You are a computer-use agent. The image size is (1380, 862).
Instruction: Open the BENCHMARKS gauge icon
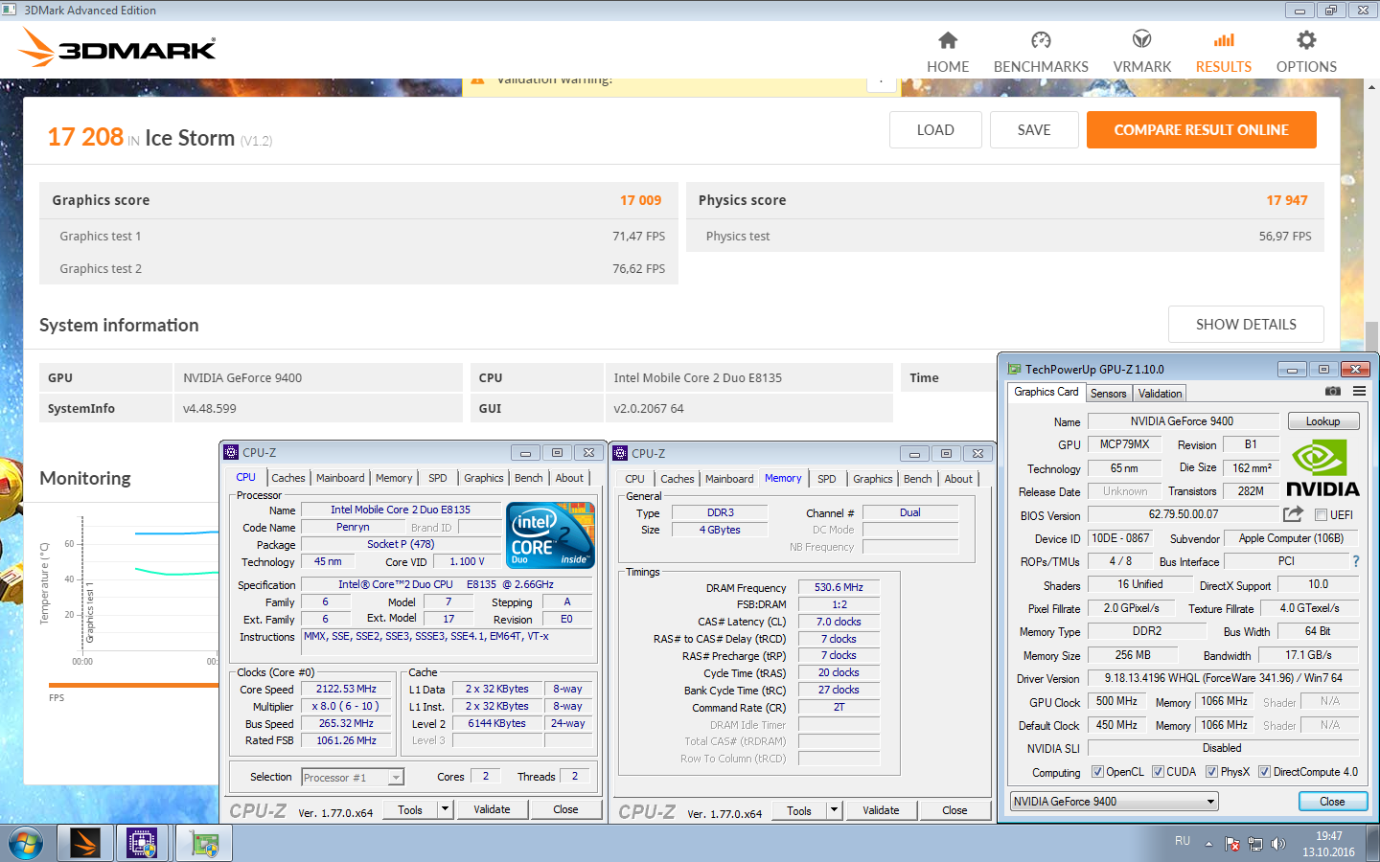(1041, 40)
